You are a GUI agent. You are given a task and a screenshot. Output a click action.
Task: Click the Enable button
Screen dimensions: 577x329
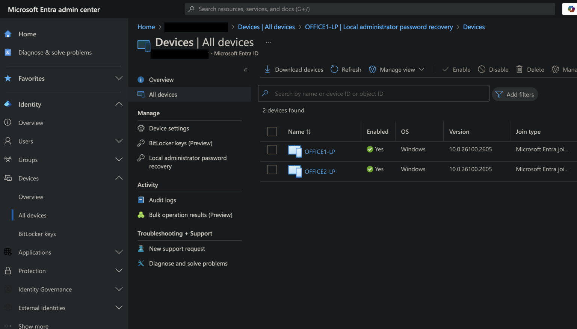(x=457, y=69)
